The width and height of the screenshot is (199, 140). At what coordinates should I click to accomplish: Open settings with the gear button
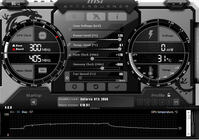[75, 87]
